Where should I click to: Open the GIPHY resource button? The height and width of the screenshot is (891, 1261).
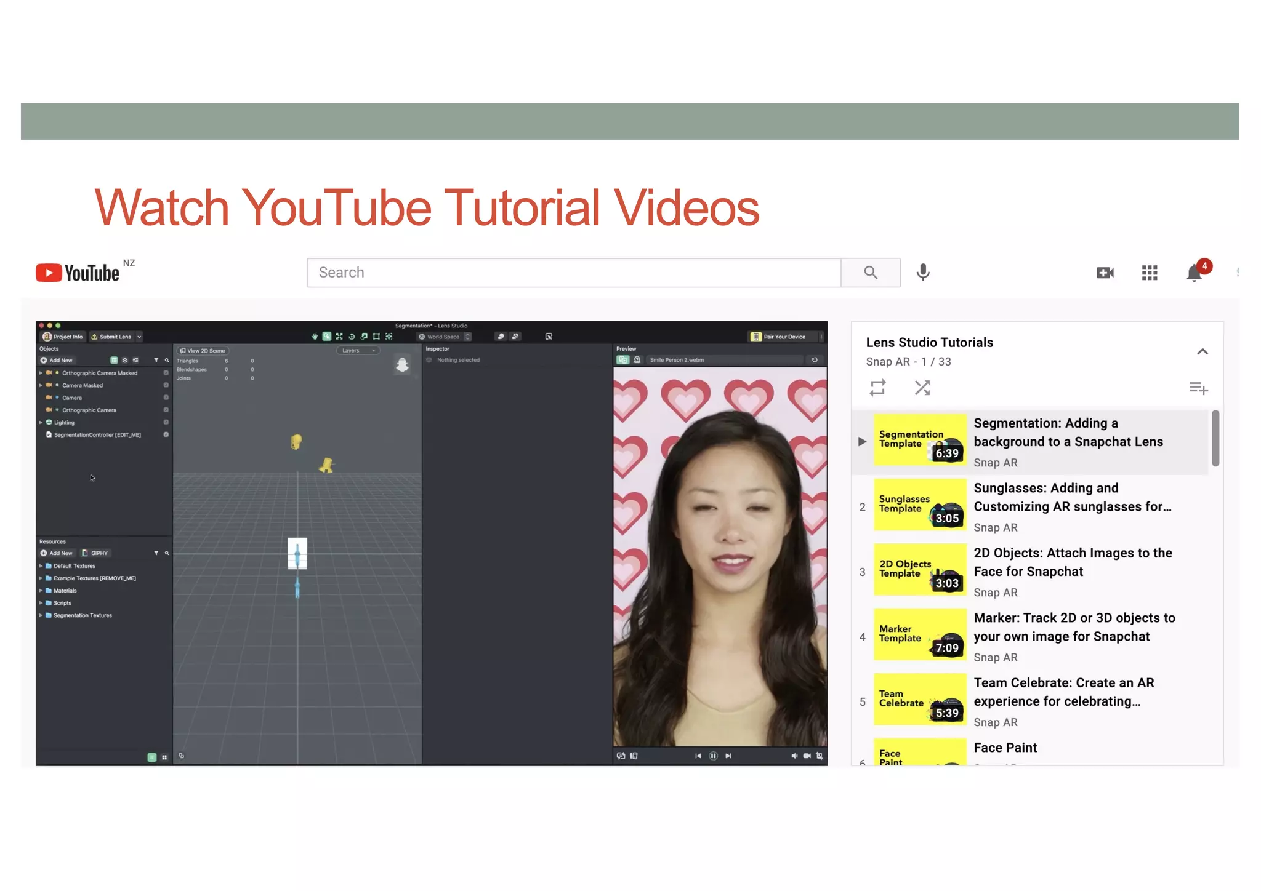95,553
